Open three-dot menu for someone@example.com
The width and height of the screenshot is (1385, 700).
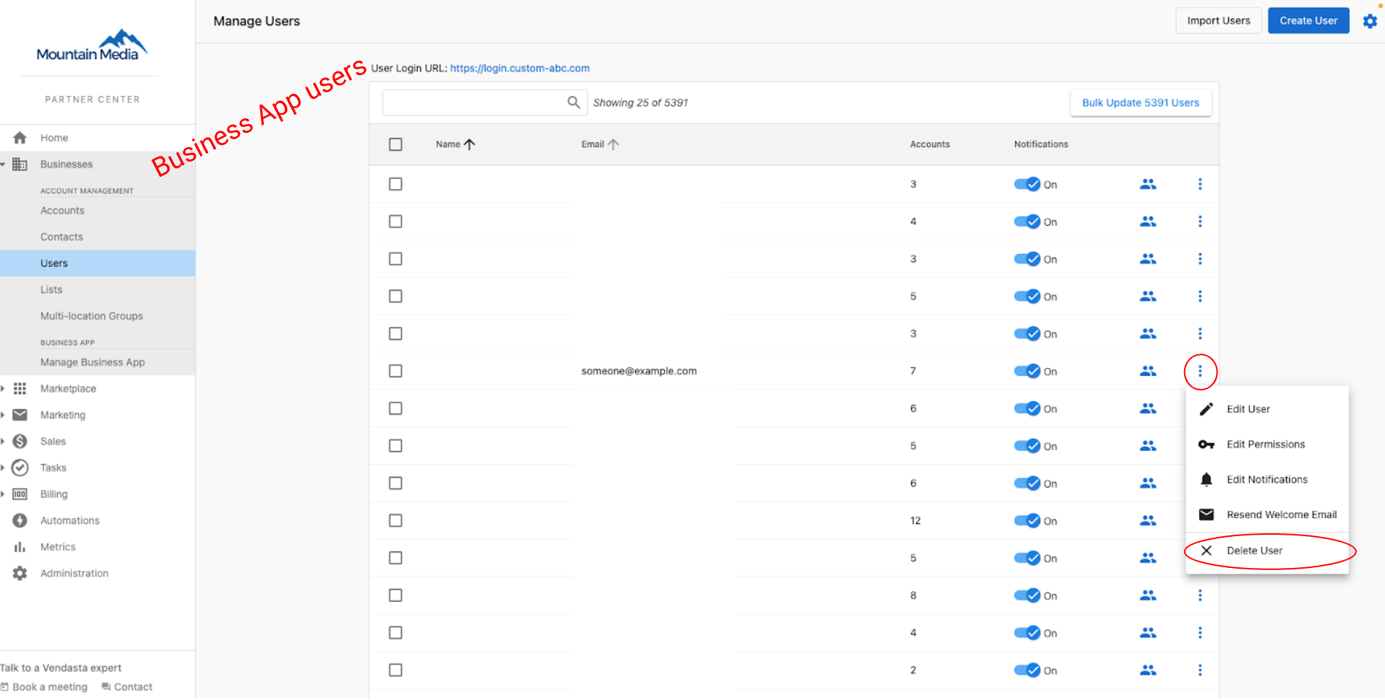tap(1200, 371)
